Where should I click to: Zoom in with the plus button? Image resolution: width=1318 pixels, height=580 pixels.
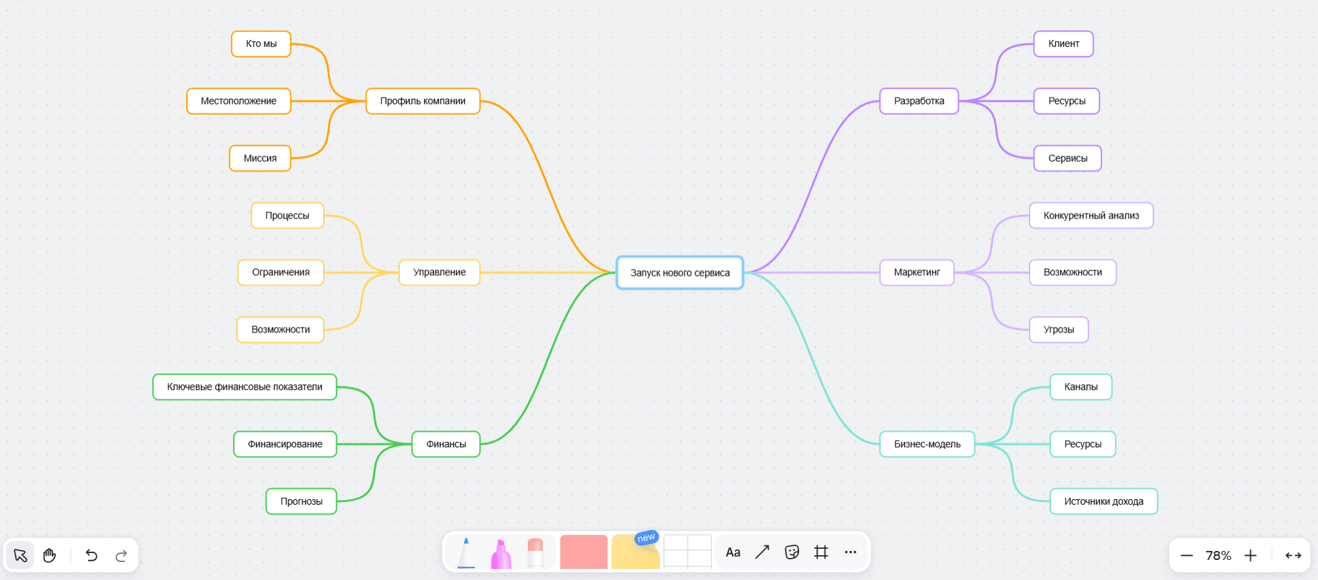(1250, 556)
